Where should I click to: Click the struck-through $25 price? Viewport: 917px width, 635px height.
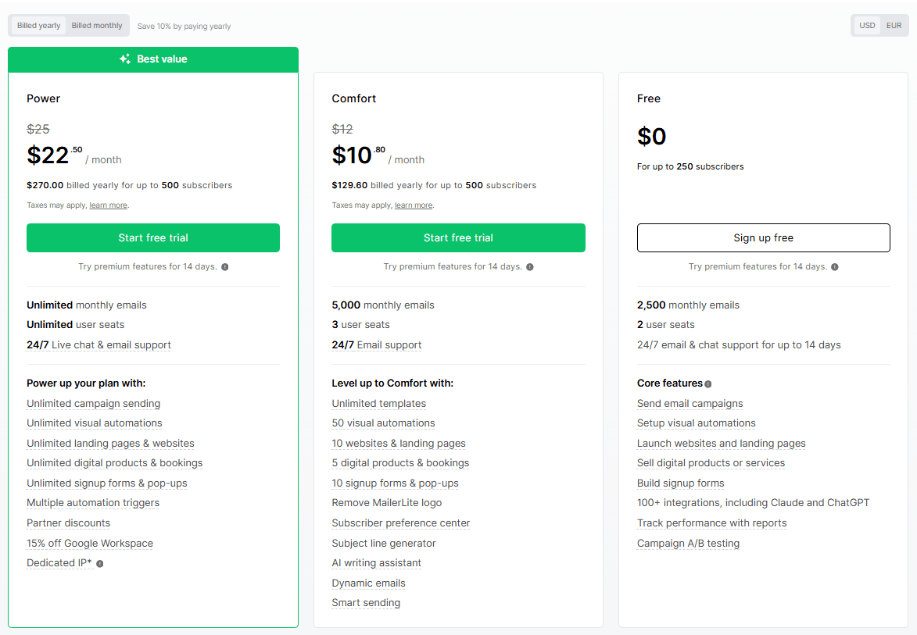[38, 129]
